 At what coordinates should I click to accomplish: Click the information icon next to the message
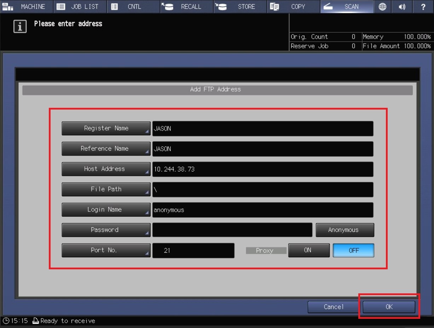click(20, 26)
